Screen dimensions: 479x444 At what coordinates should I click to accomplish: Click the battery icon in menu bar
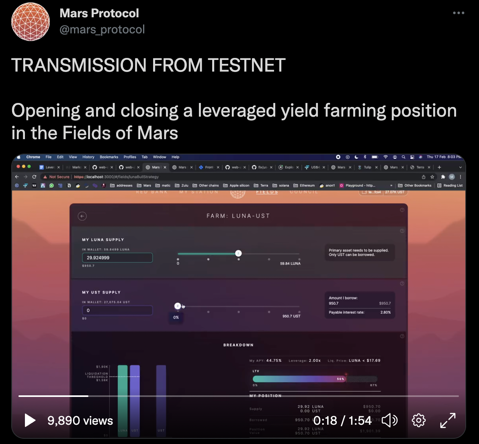click(375, 157)
